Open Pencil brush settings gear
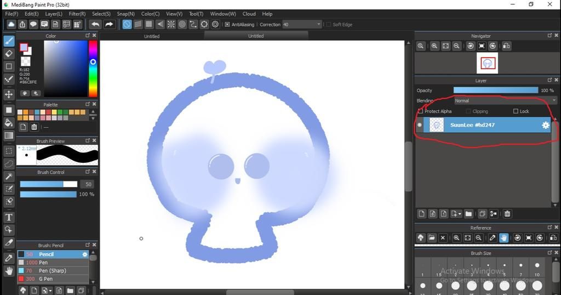The image size is (561, 295). tap(85, 254)
